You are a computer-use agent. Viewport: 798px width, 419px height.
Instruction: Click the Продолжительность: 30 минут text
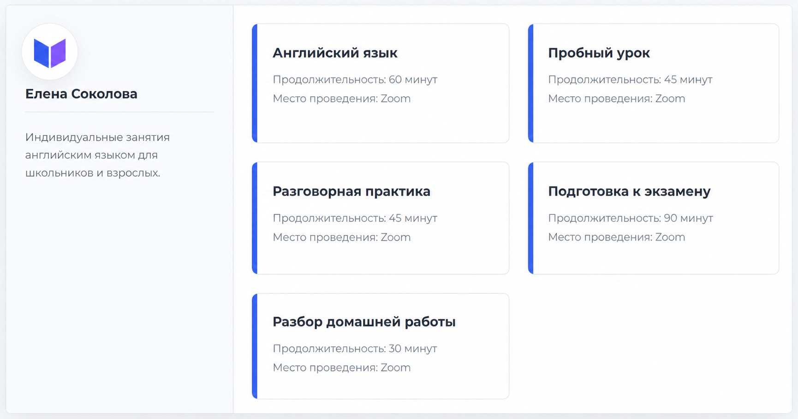click(x=355, y=348)
